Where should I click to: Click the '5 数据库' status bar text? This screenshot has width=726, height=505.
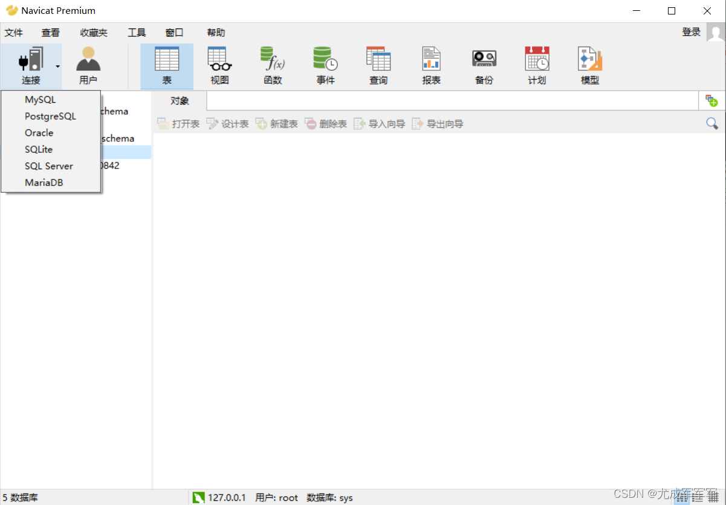coord(20,498)
